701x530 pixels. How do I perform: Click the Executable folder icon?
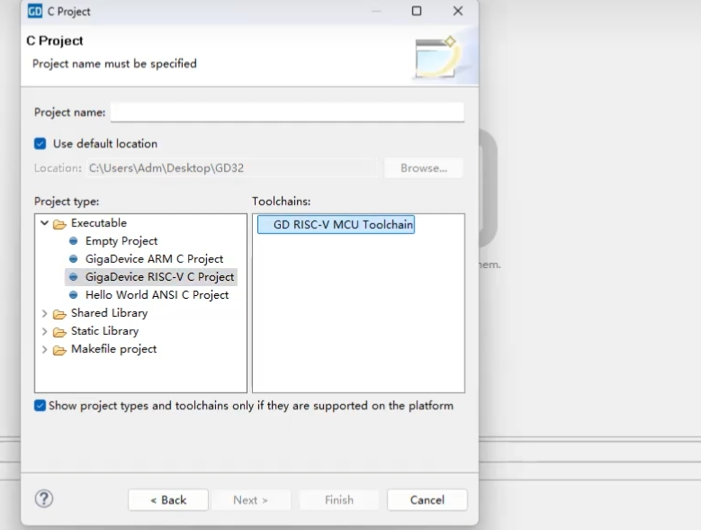click(59, 223)
